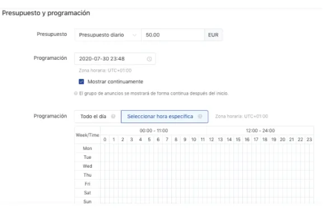Click the hour 18 column header
This screenshot has height=217, width=333.
coord(265,139)
